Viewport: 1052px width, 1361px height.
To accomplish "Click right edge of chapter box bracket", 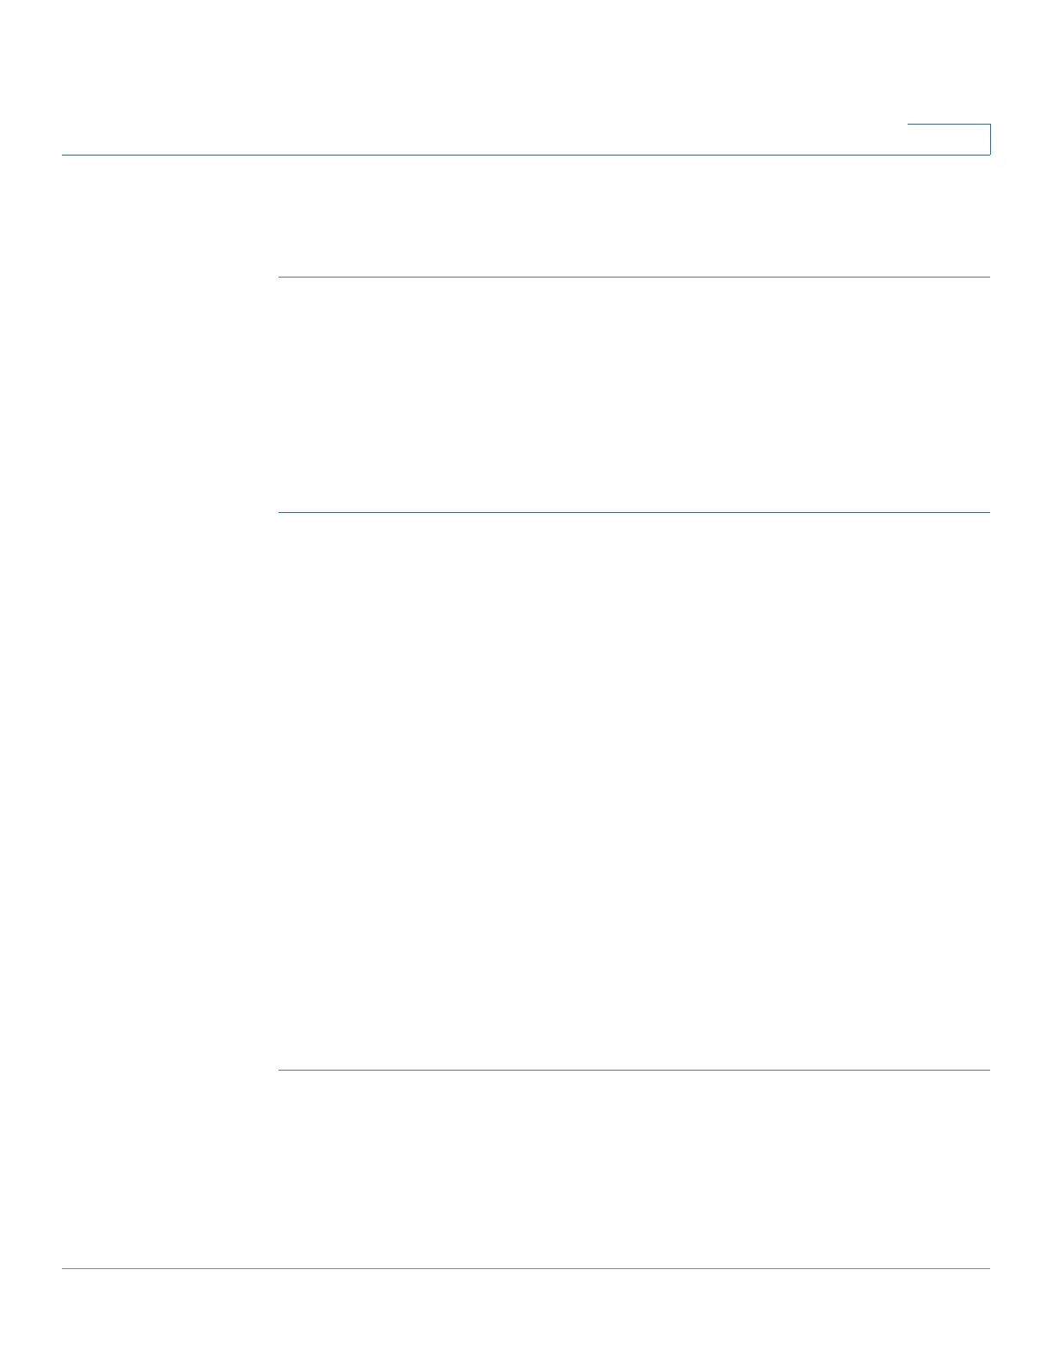I will (990, 139).
